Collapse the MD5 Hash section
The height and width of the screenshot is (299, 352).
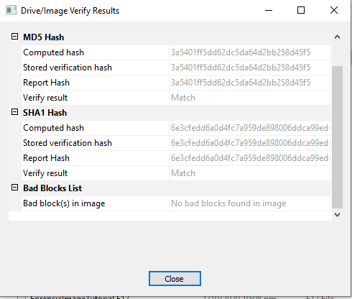tap(14, 37)
